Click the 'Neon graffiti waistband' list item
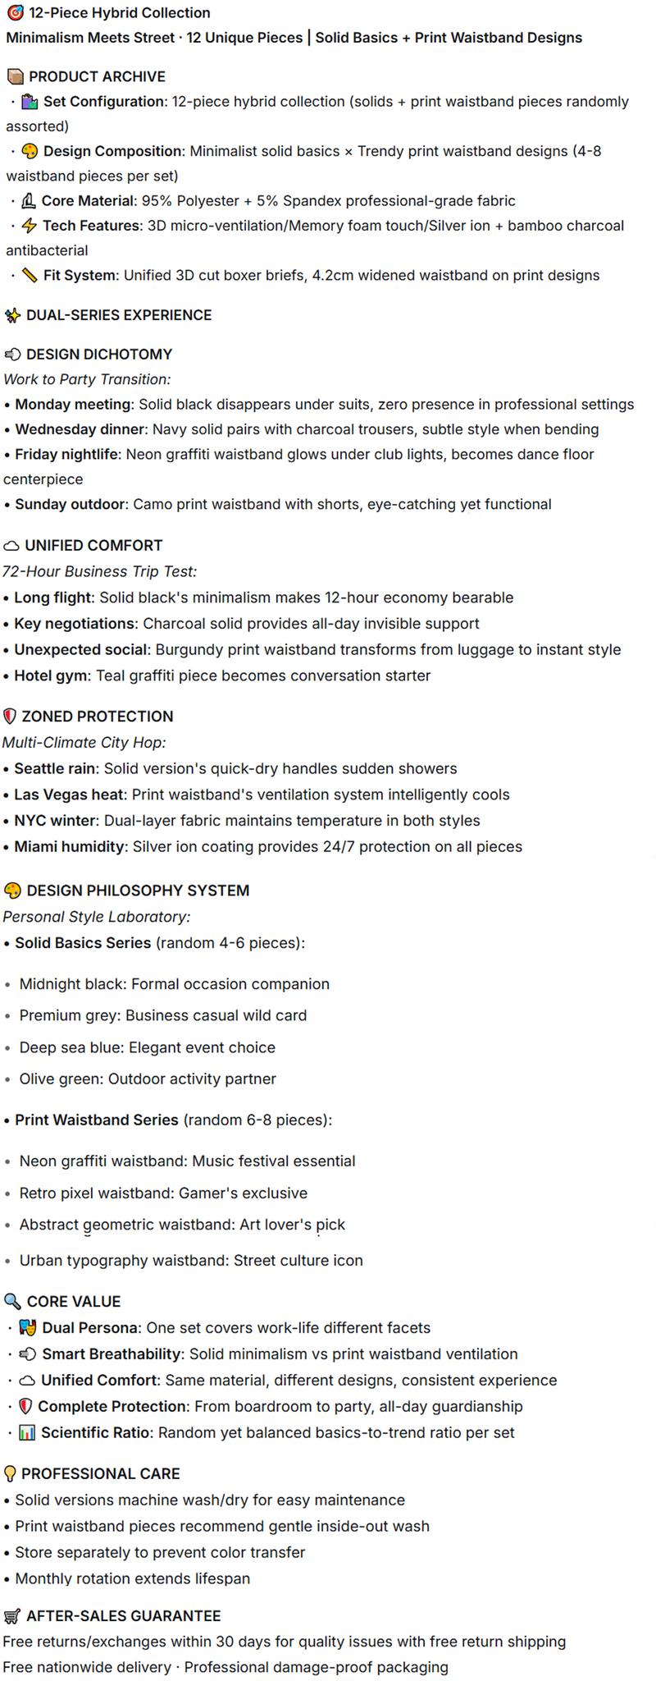 (187, 1161)
